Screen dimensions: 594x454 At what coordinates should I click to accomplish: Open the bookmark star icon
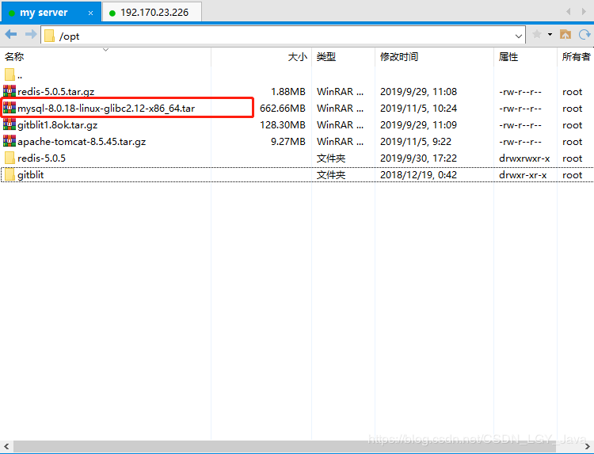[x=536, y=35]
